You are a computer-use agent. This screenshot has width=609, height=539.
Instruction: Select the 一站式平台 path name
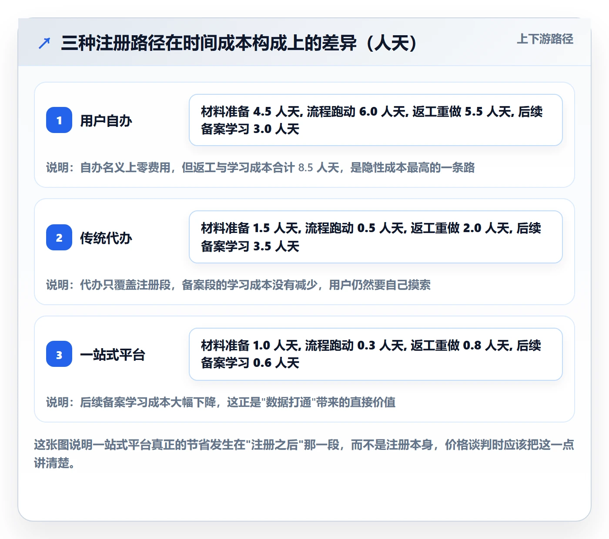[113, 355]
